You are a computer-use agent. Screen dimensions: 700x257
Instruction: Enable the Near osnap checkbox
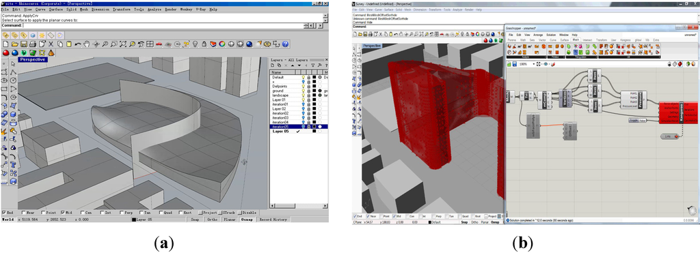24,213
